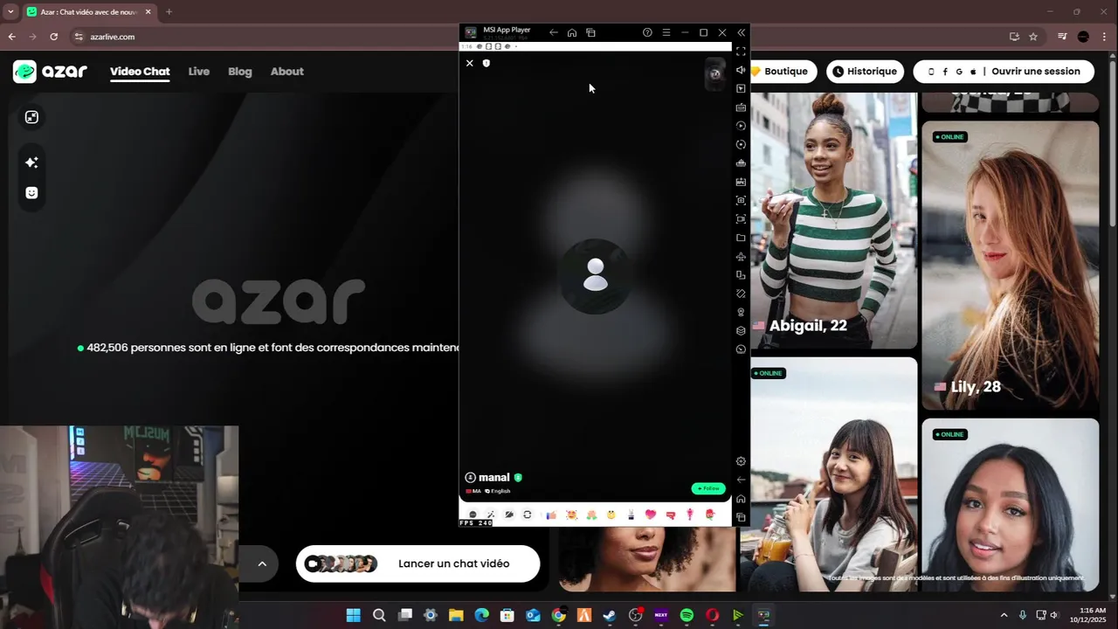This screenshot has height=629, width=1118.
Task: Bookmark this page with the star icon
Action: point(1033,37)
